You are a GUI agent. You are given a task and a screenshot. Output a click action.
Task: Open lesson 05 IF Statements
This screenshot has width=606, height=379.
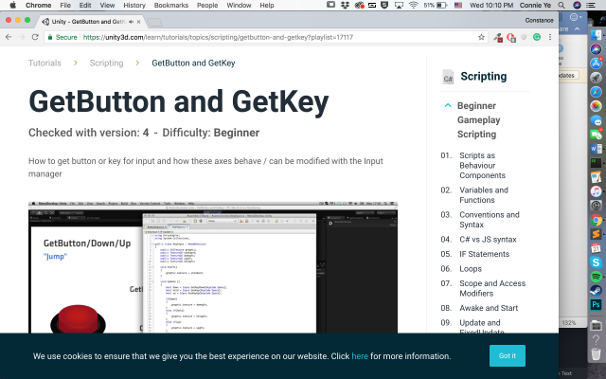point(484,254)
